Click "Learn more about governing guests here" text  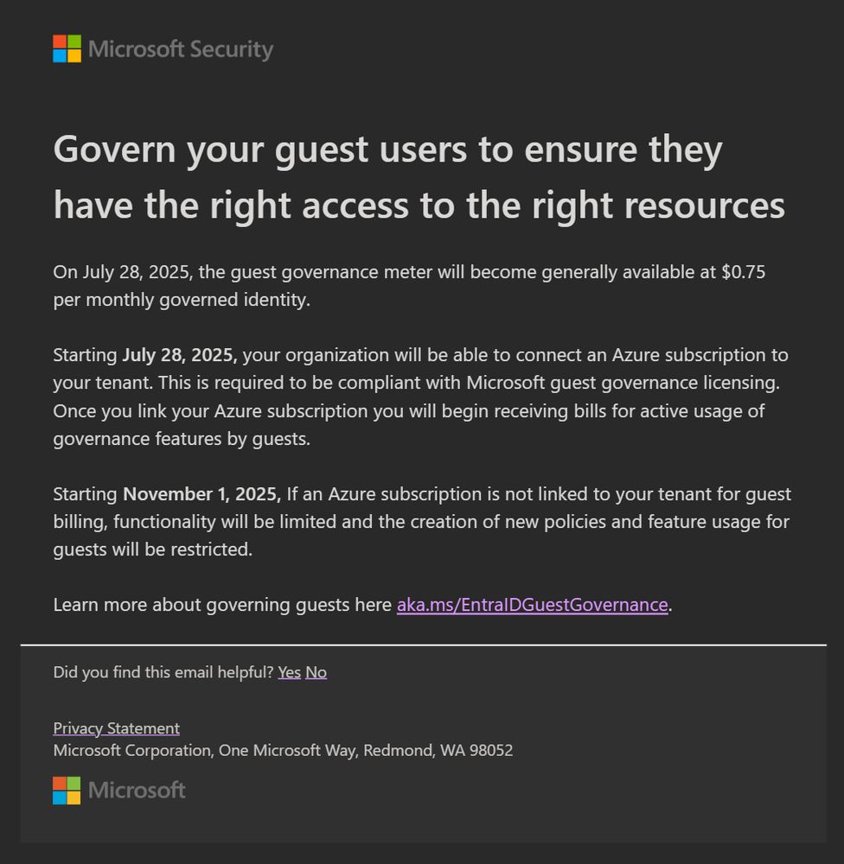pyautogui.click(x=222, y=605)
